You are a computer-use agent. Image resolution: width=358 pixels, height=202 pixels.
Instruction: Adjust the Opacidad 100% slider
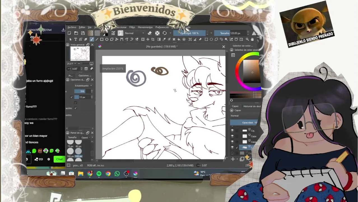click(x=189, y=33)
